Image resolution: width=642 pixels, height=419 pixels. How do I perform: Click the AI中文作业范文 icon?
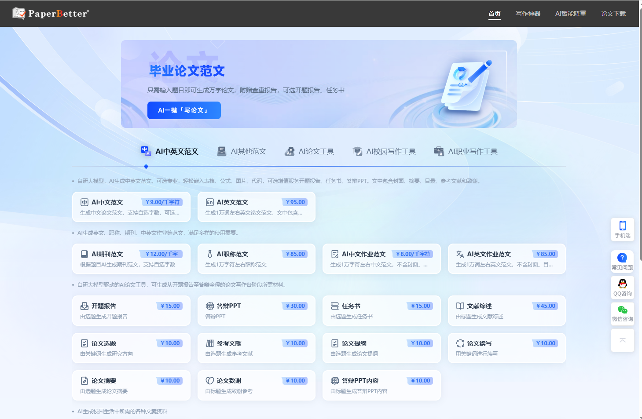pos(335,254)
